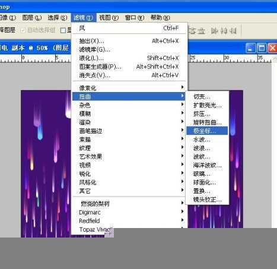Expand the 渲染 submenu arrow
277x269 pixels.
click(x=183, y=121)
